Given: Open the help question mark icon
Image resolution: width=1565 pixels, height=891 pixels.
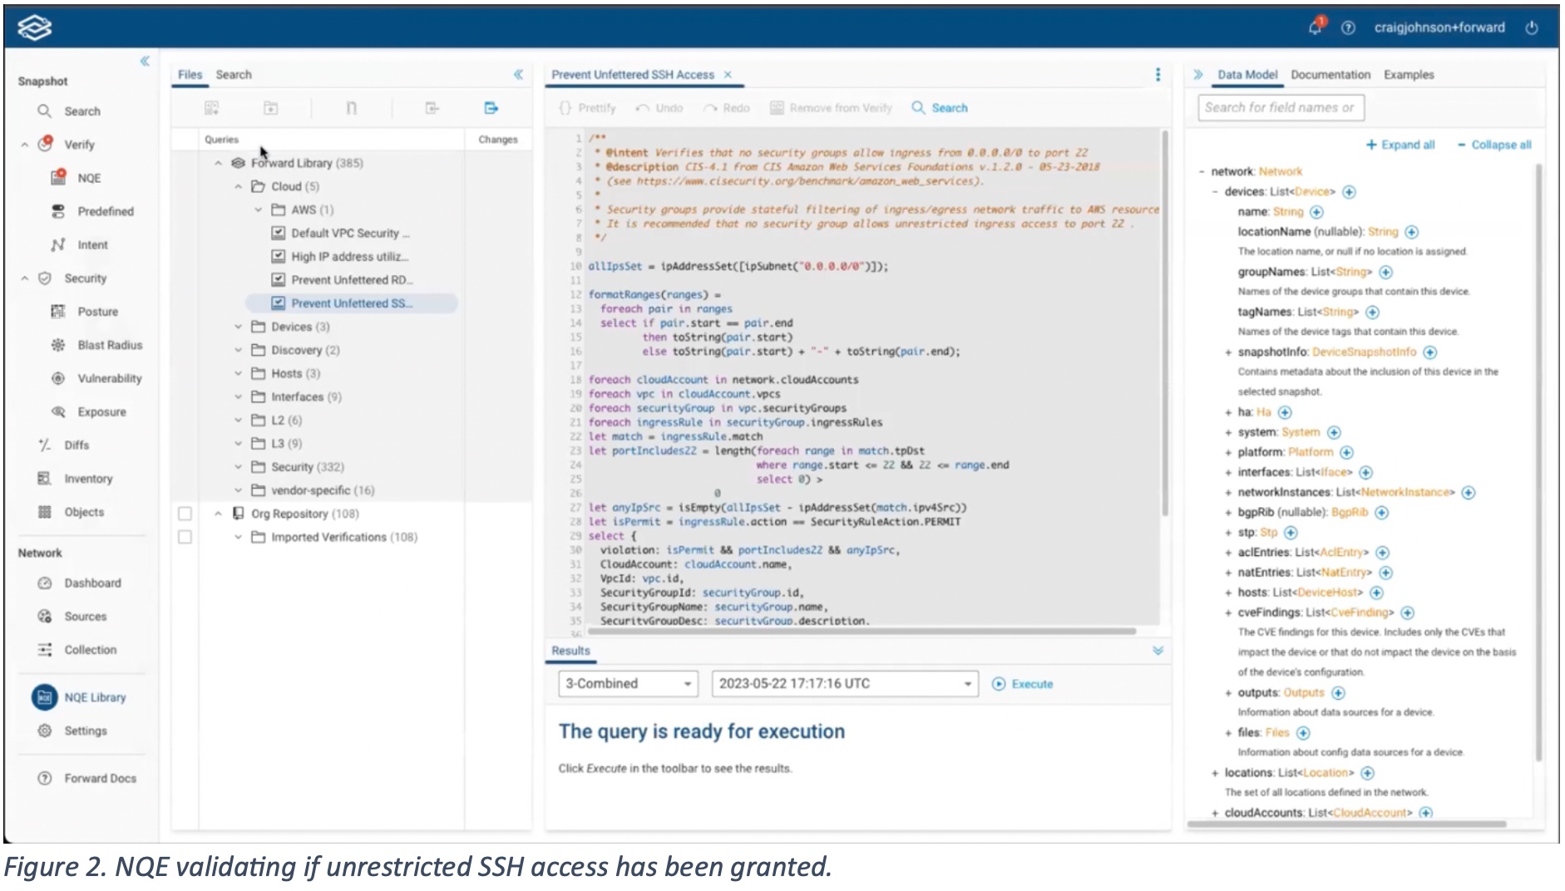Looking at the screenshot, I should (x=1348, y=27).
